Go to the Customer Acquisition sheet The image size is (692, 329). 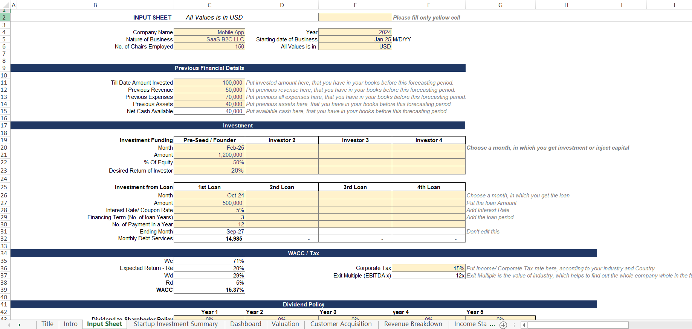coord(341,324)
